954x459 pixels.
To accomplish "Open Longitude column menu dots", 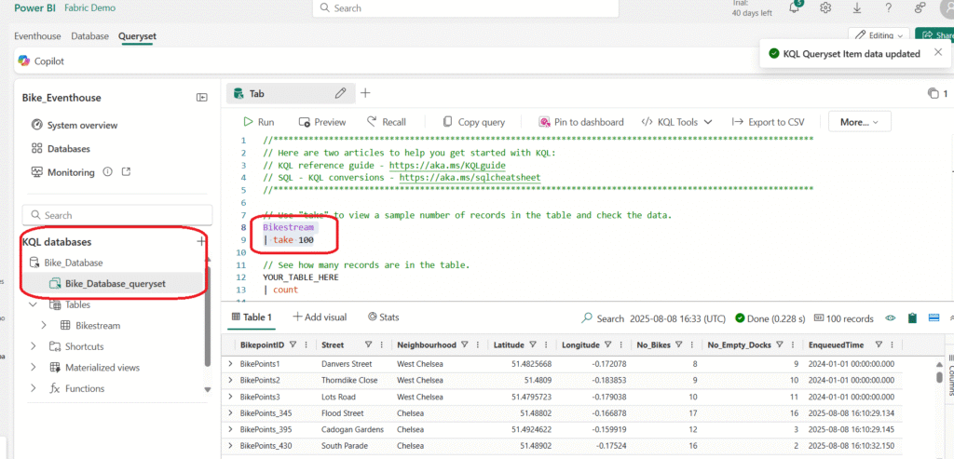I will click(x=621, y=344).
